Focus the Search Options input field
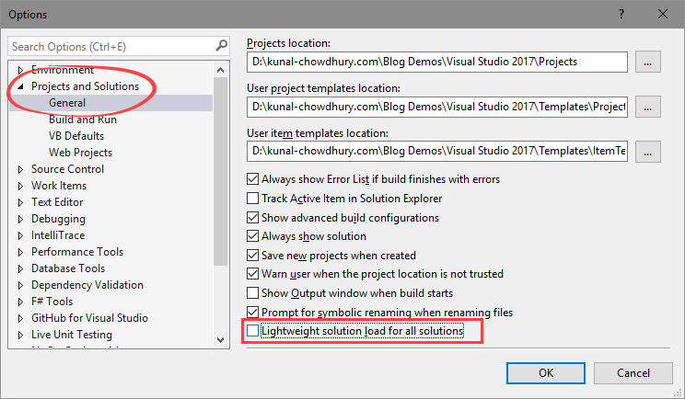The width and height of the screenshot is (685, 399). point(110,46)
